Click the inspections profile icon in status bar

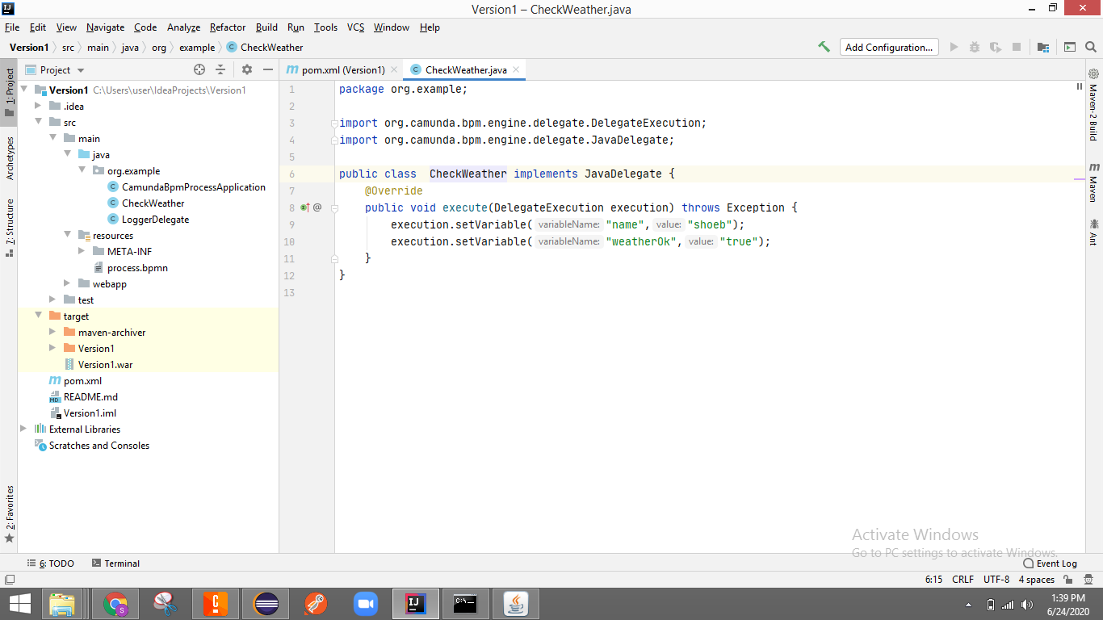1089,580
